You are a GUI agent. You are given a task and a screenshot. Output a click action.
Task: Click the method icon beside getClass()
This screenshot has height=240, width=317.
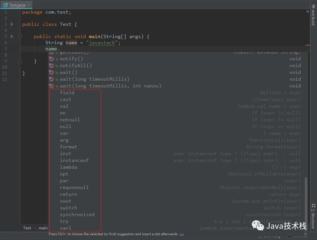[51, 52]
